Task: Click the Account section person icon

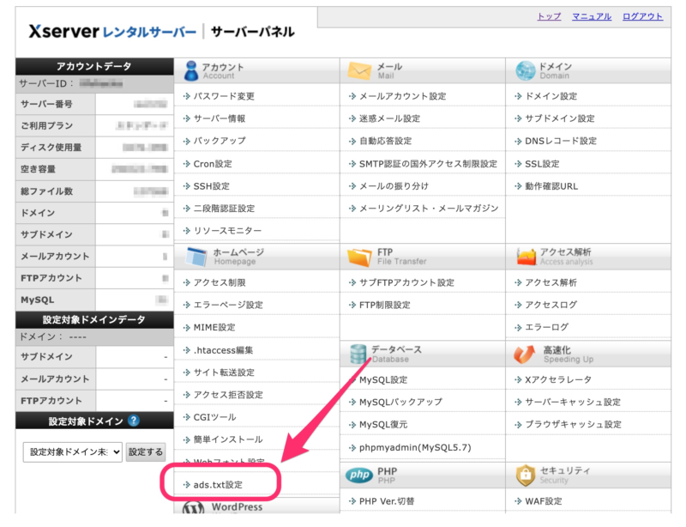Action: click(191, 71)
